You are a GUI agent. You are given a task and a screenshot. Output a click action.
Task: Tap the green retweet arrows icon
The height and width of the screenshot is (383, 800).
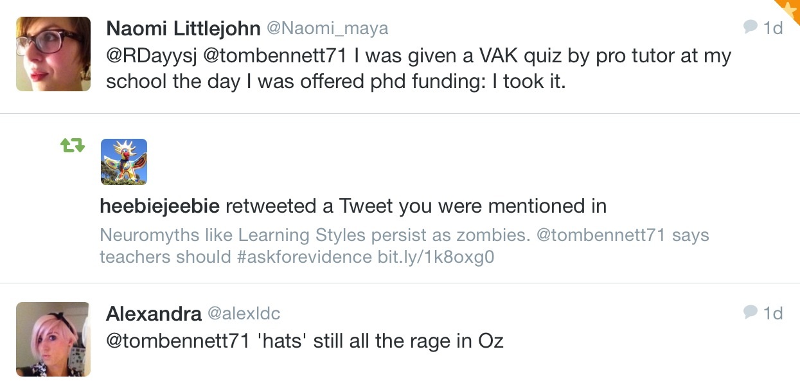(72, 147)
